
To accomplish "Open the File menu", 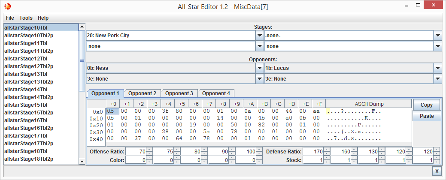I will (x=10, y=18).
